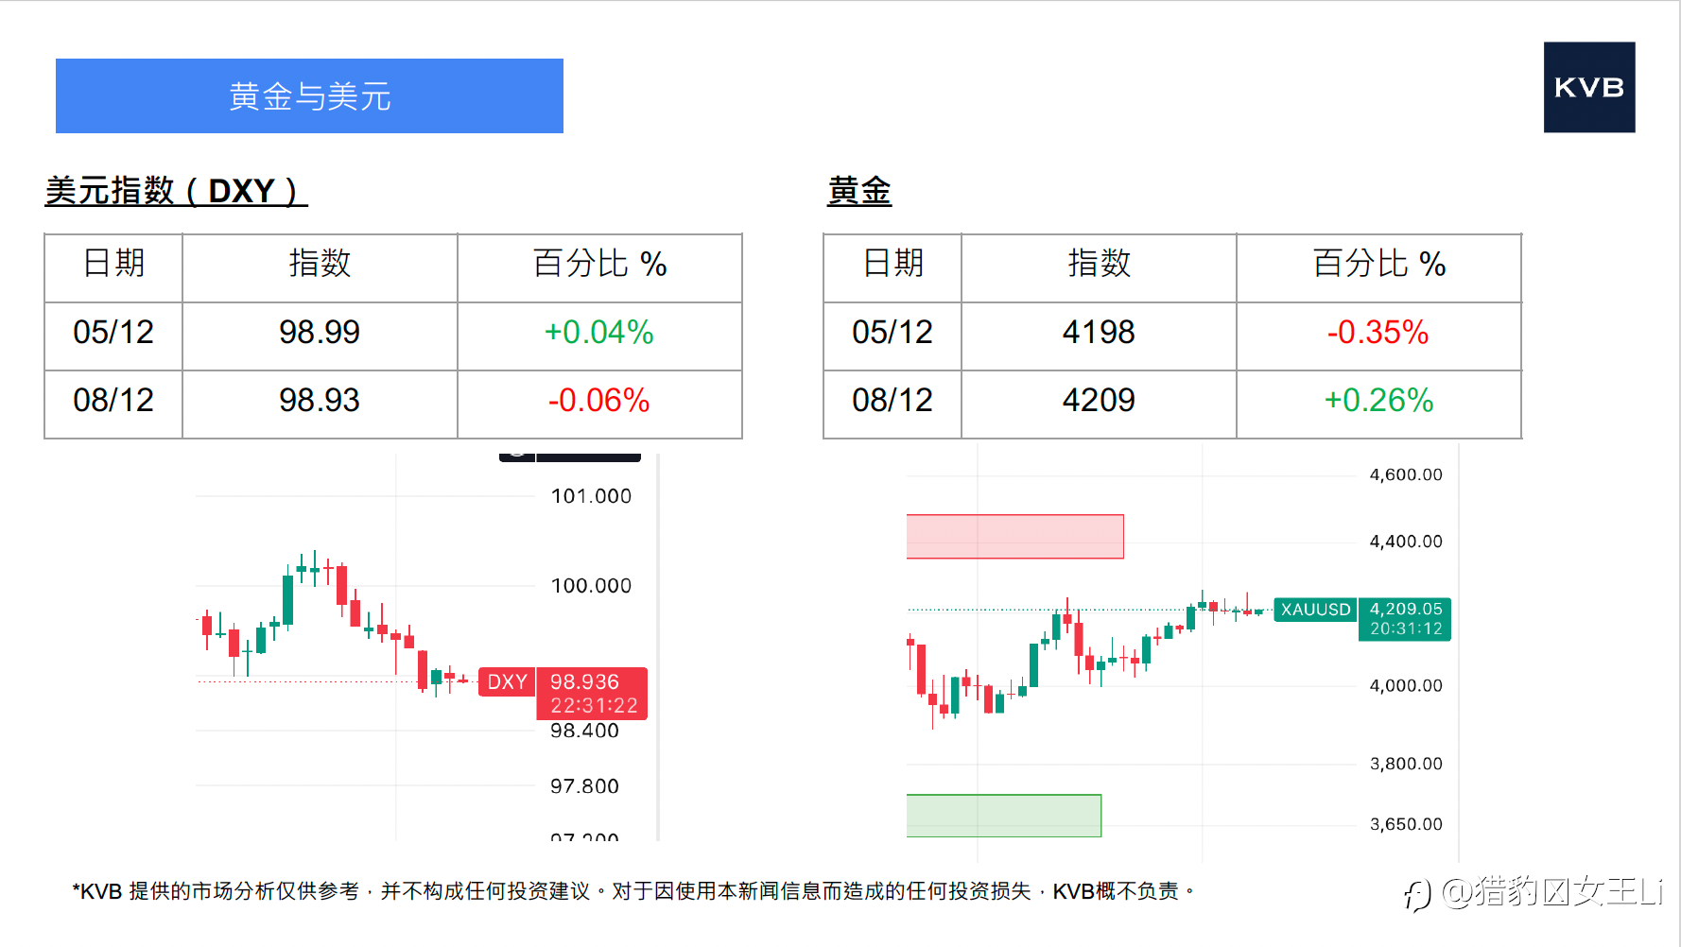This screenshot has width=1681, height=947.
Task: Select the gold +0.26% cell
Action: coord(1378,401)
